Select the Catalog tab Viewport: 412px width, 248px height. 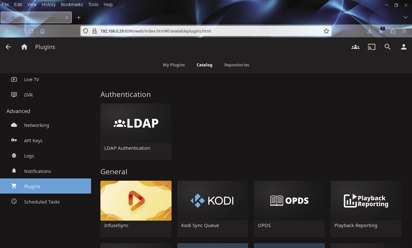pyautogui.click(x=204, y=65)
